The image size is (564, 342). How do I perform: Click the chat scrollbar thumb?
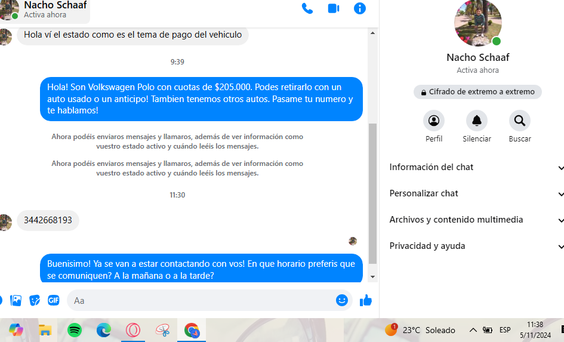pos(372,193)
